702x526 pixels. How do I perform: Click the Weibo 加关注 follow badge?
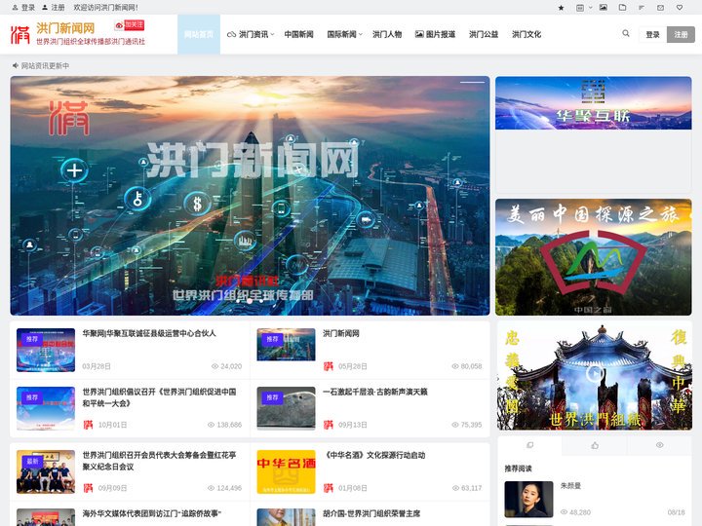click(x=130, y=25)
